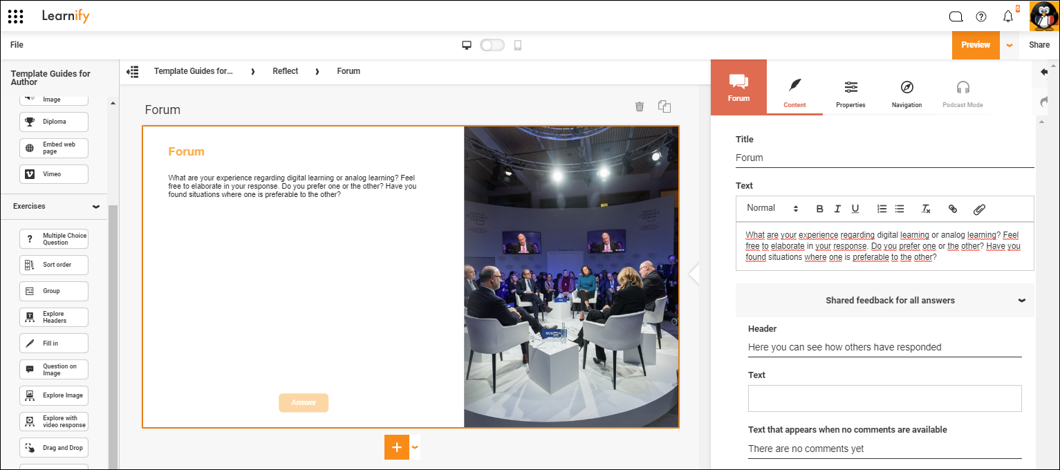Open the chat messages icon
The width and height of the screenshot is (1060, 470).
(956, 17)
